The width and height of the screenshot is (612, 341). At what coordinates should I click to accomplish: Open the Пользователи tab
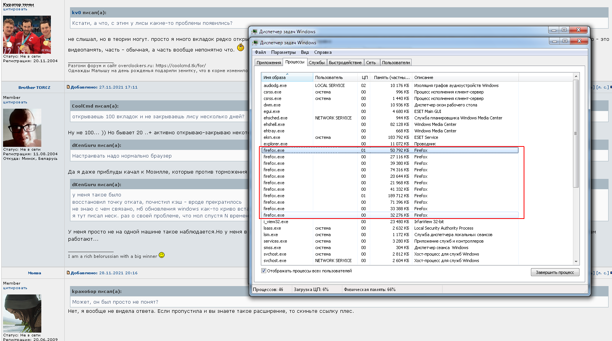(x=396, y=63)
